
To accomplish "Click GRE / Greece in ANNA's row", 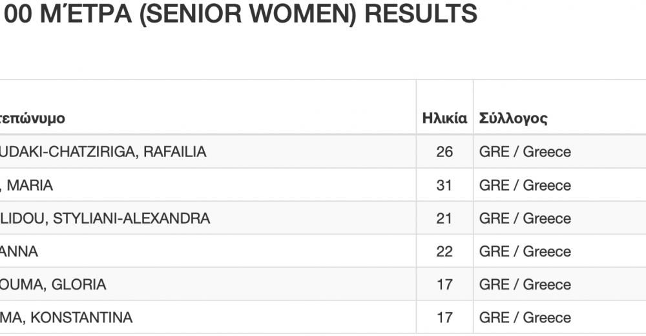I will click(x=525, y=251).
